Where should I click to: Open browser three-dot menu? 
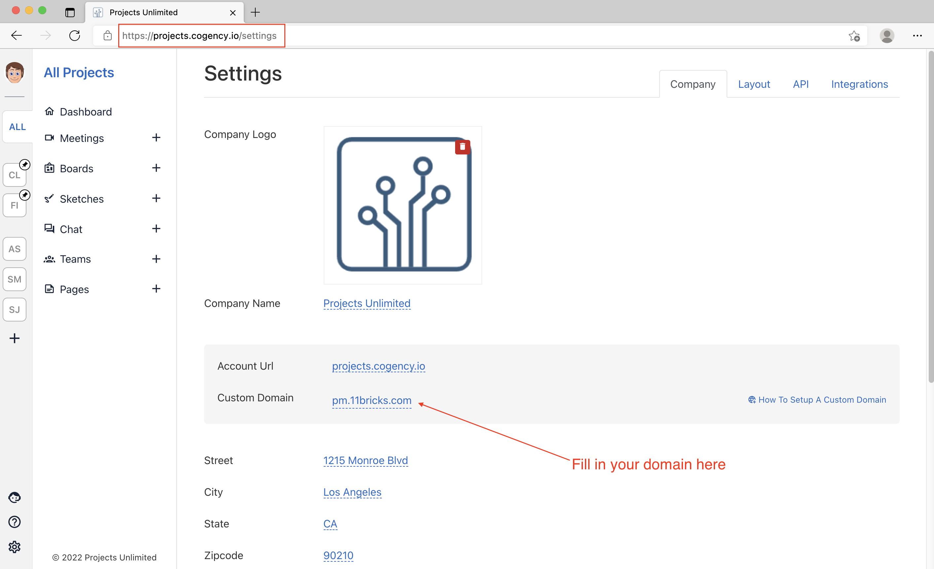click(917, 36)
